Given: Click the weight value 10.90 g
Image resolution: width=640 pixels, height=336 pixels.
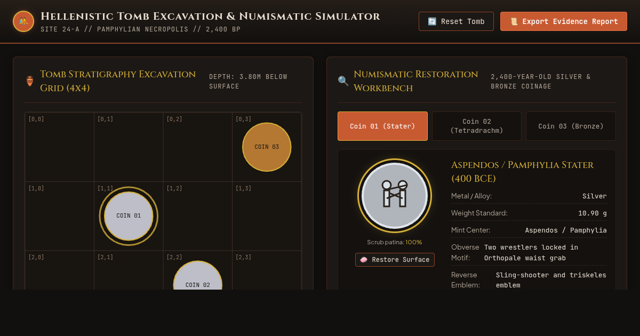Looking at the screenshot, I should pyautogui.click(x=593, y=213).
